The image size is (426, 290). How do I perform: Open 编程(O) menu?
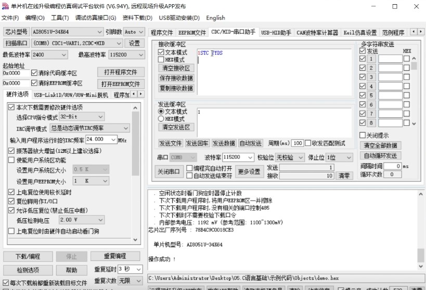point(35,18)
